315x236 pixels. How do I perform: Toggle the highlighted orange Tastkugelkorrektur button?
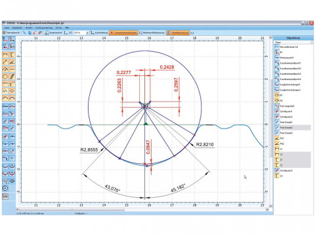(123, 33)
